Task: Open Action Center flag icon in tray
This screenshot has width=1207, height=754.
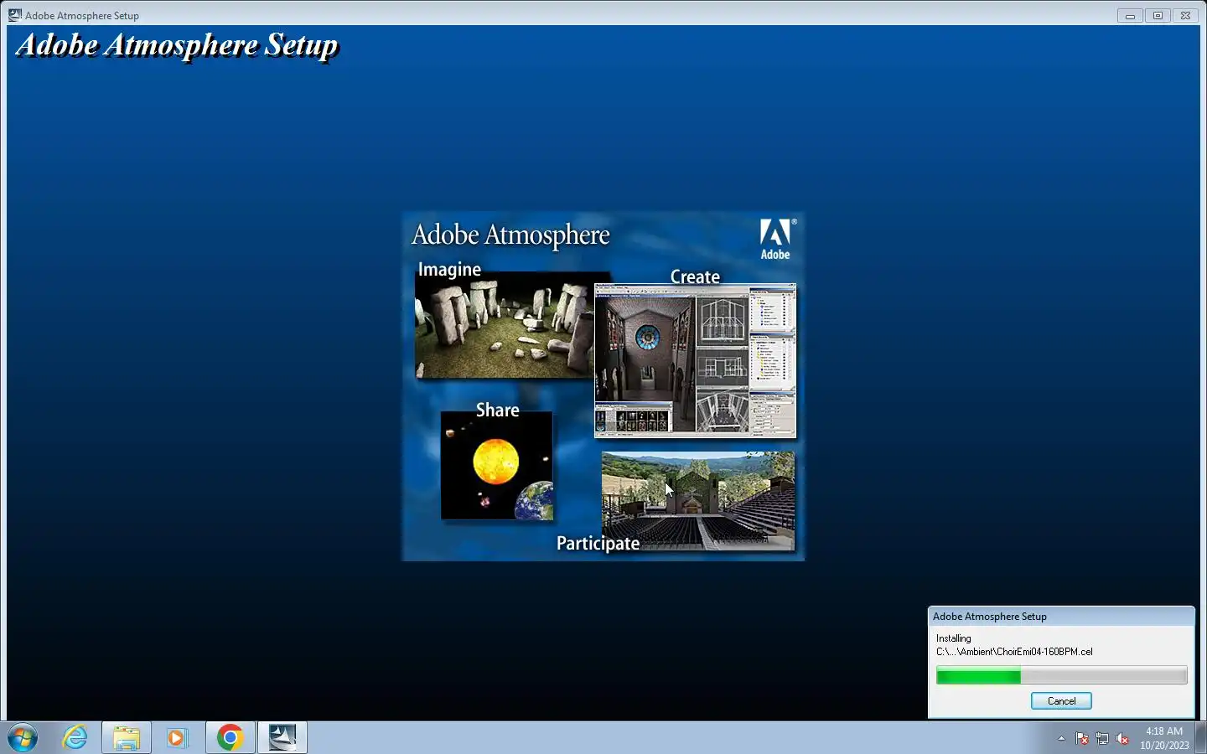Action: point(1082,739)
